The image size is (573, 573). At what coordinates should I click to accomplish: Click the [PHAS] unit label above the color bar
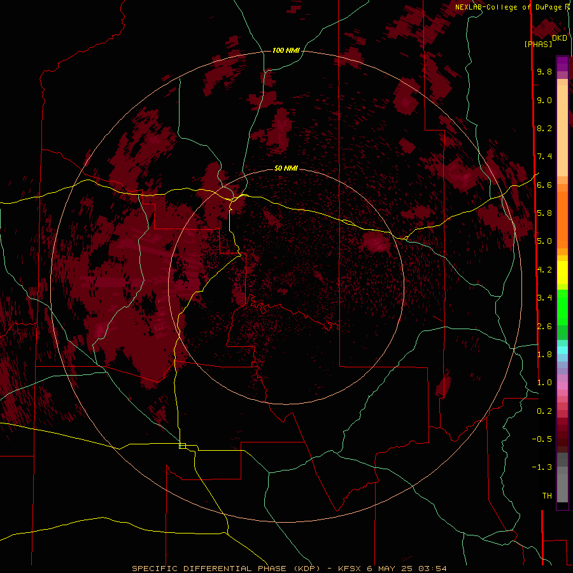[538, 44]
